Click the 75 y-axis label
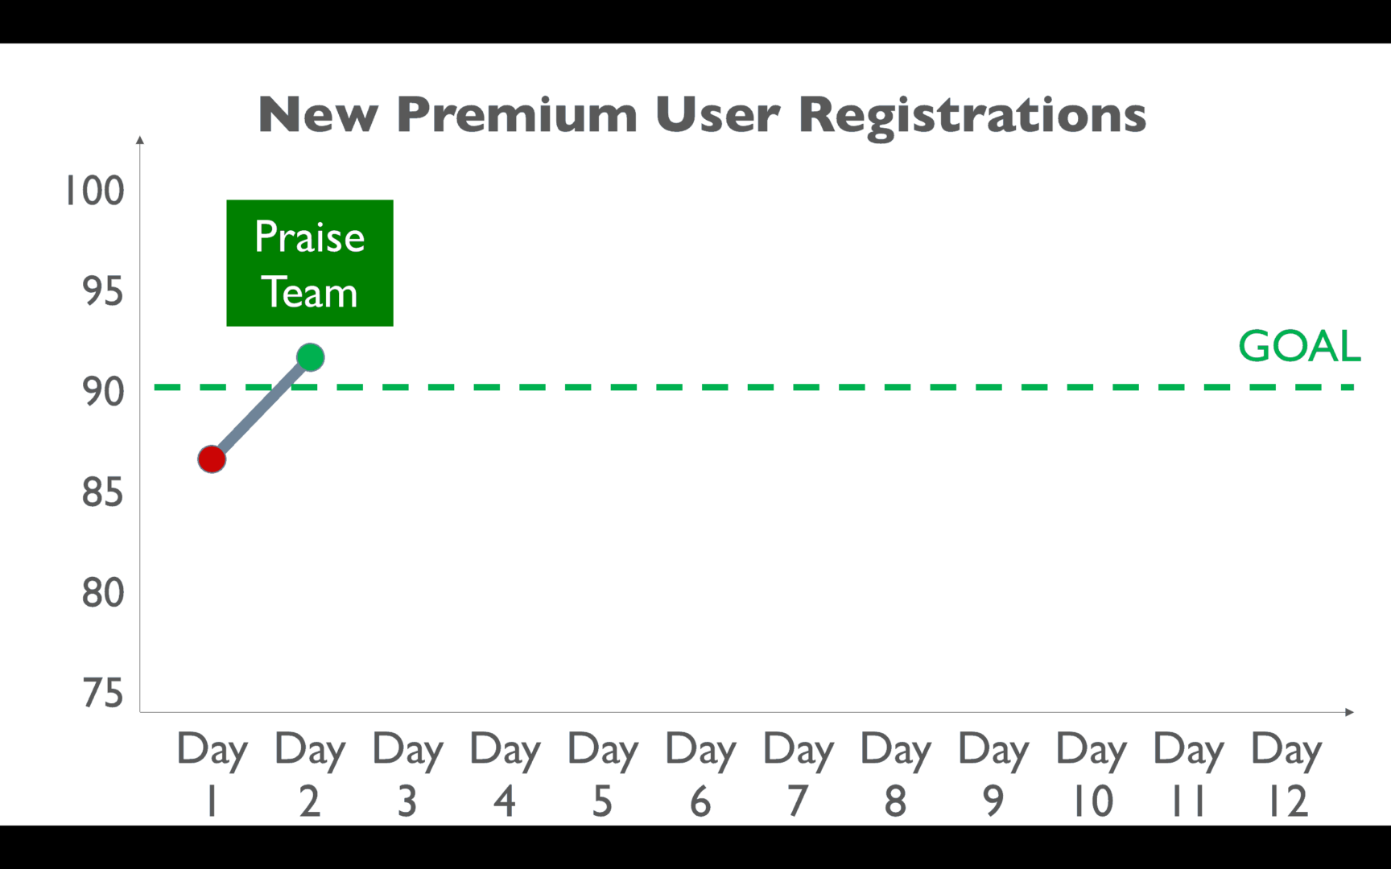 point(102,694)
